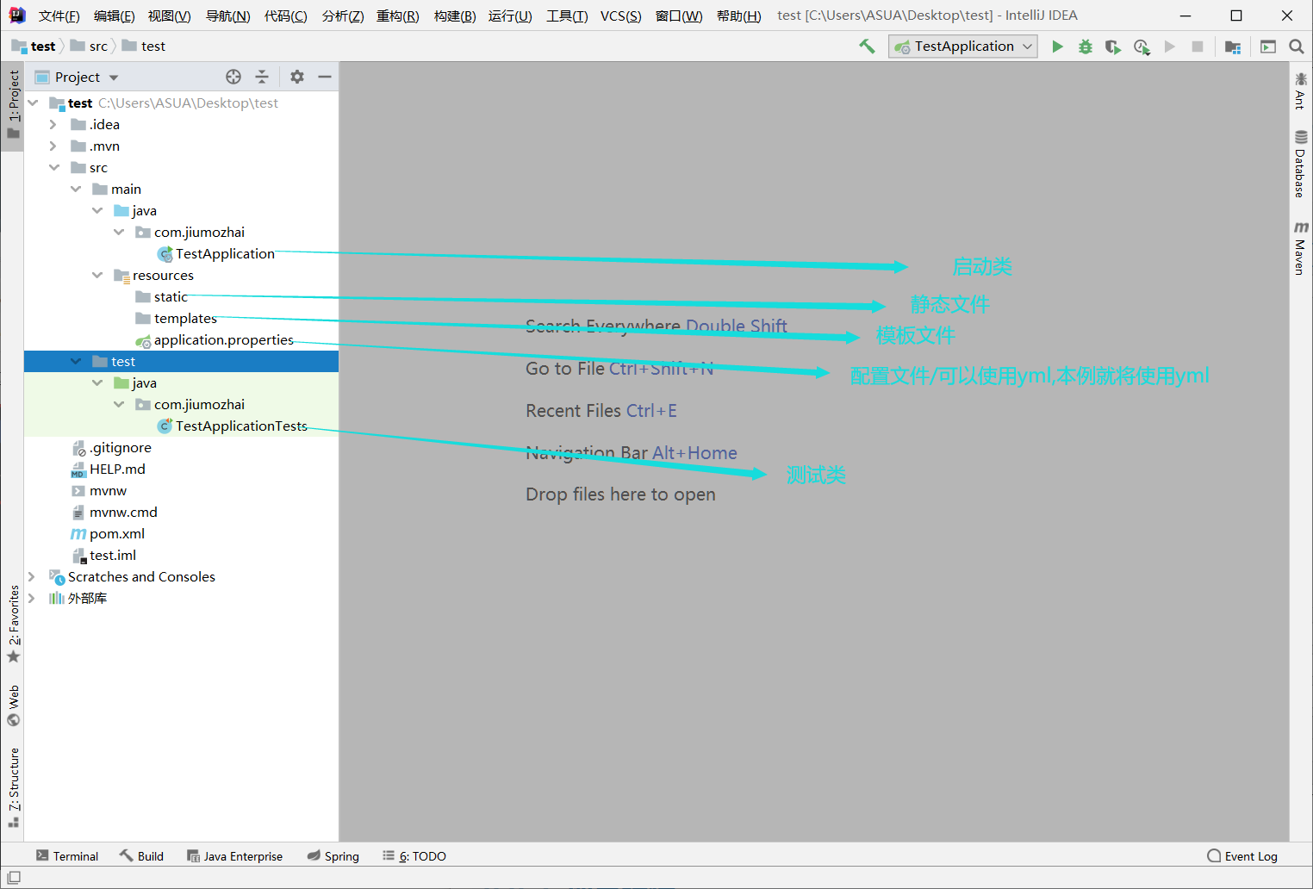Open the 编辑(E) menu

114,16
